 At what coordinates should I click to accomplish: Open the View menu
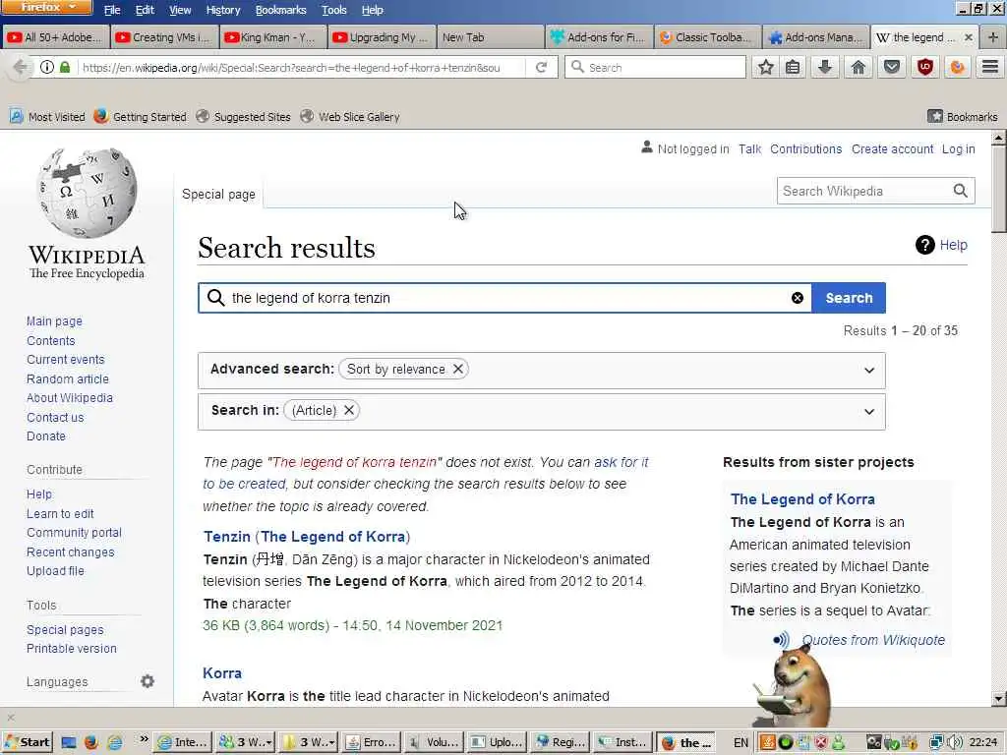pyautogui.click(x=180, y=10)
